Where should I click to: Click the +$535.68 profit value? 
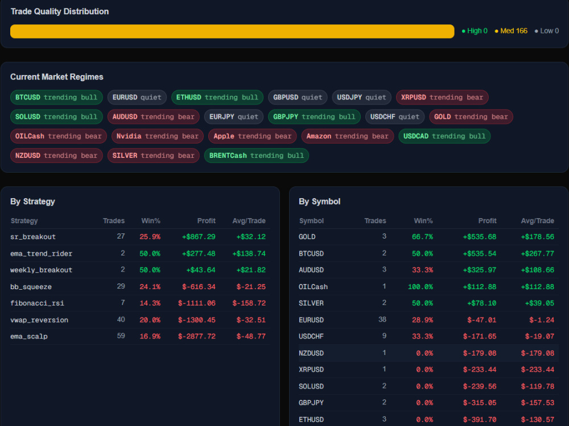pyautogui.click(x=479, y=237)
